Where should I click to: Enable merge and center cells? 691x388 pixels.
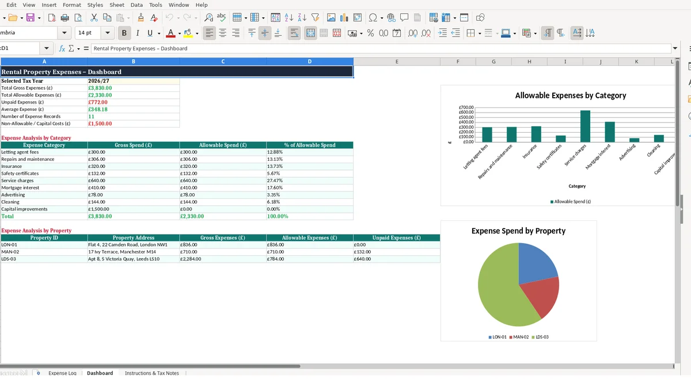[310, 33]
